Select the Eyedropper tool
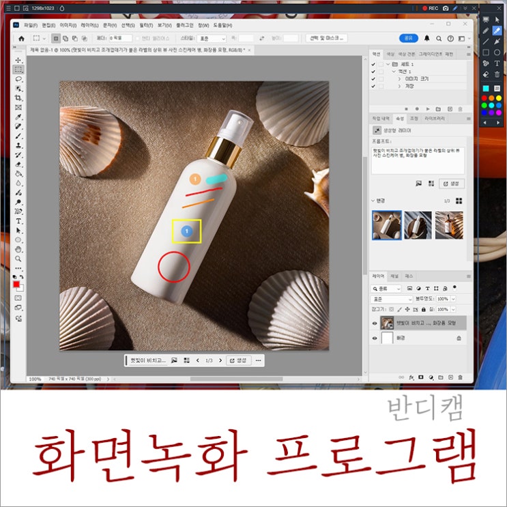Viewport: 507px width, 507px height. click(18, 117)
